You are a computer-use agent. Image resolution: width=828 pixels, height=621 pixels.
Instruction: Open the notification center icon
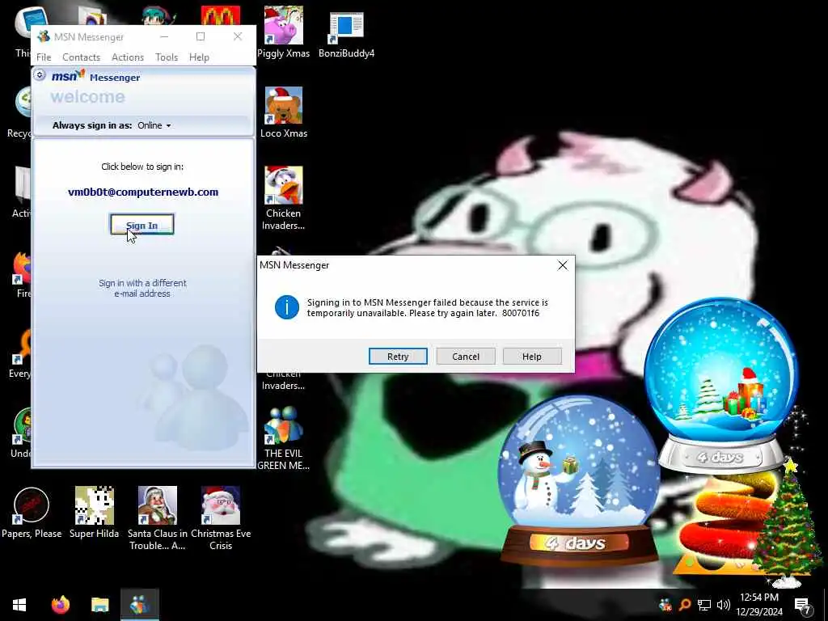coord(803,606)
